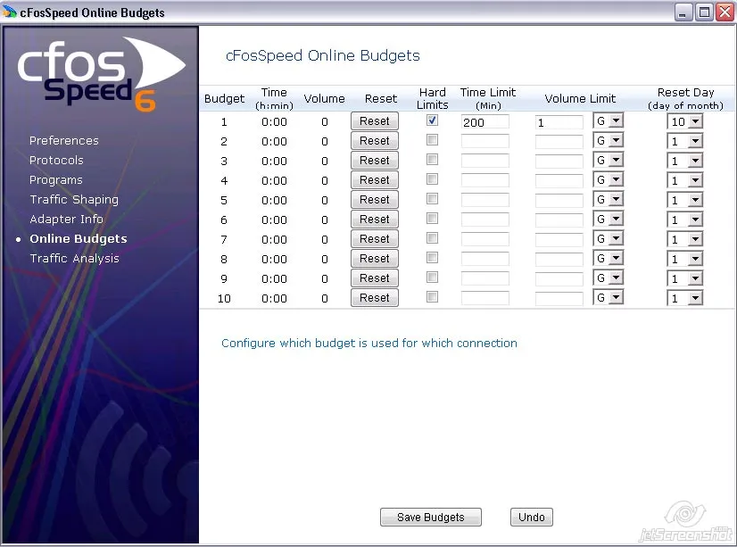Toggle Hard Limits checkbox for budget 4
Viewport: 737px width, 547px height.
(432, 179)
